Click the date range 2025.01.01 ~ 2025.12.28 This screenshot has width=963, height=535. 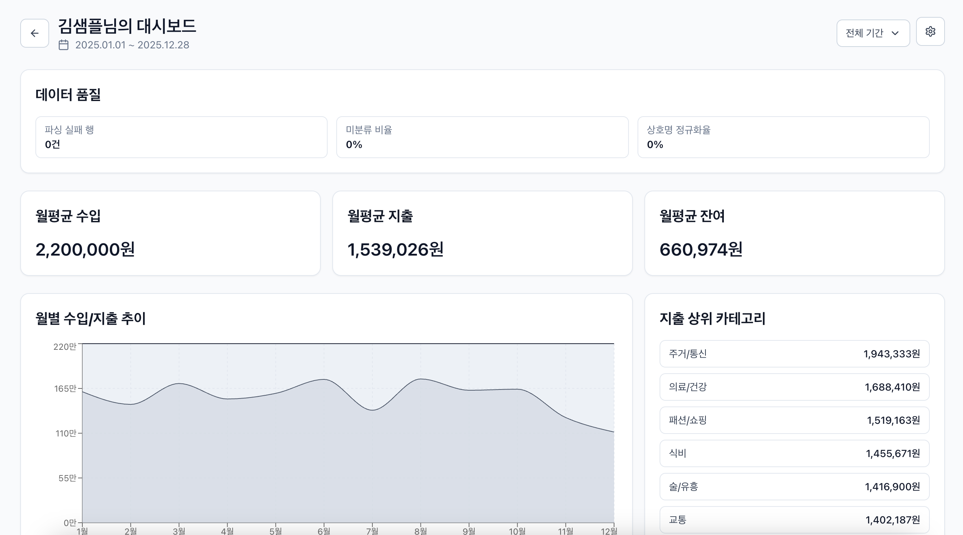tap(132, 45)
